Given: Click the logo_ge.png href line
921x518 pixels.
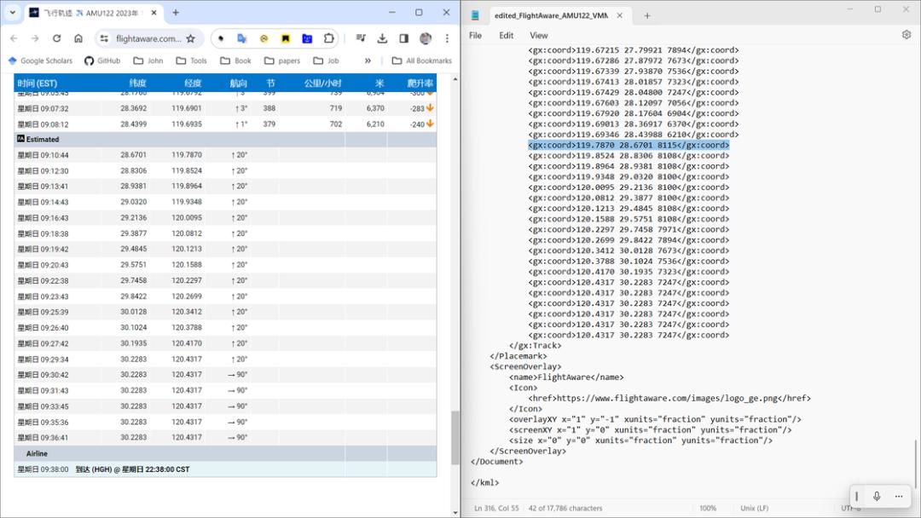Looking at the screenshot, I should pyautogui.click(x=669, y=399).
